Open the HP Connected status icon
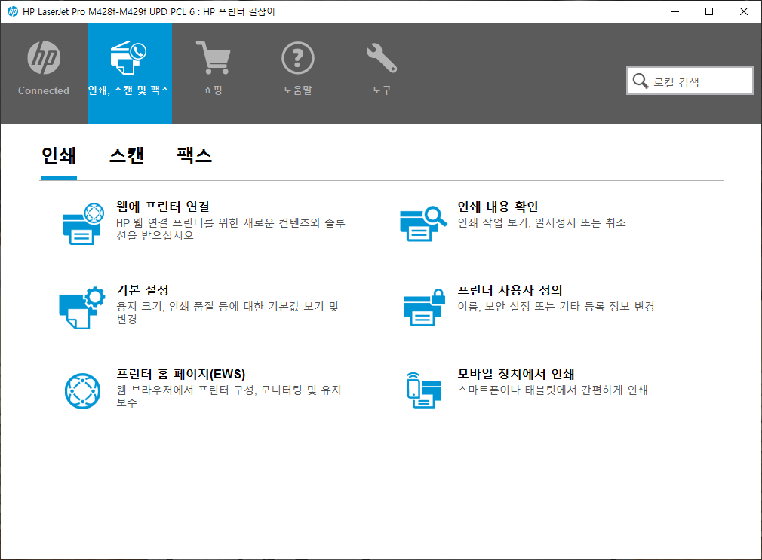The image size is (762, 560). tap(44, 58)
